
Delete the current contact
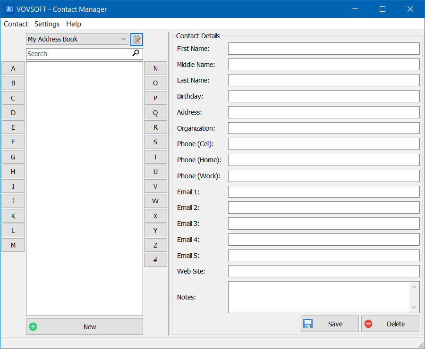390,324
